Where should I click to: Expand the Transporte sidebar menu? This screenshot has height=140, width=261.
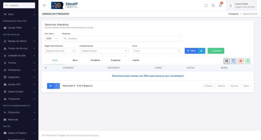pyautogui.click(x=19, y=99)
